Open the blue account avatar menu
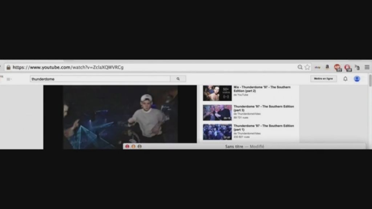372x209 pixels. [357, 79]
